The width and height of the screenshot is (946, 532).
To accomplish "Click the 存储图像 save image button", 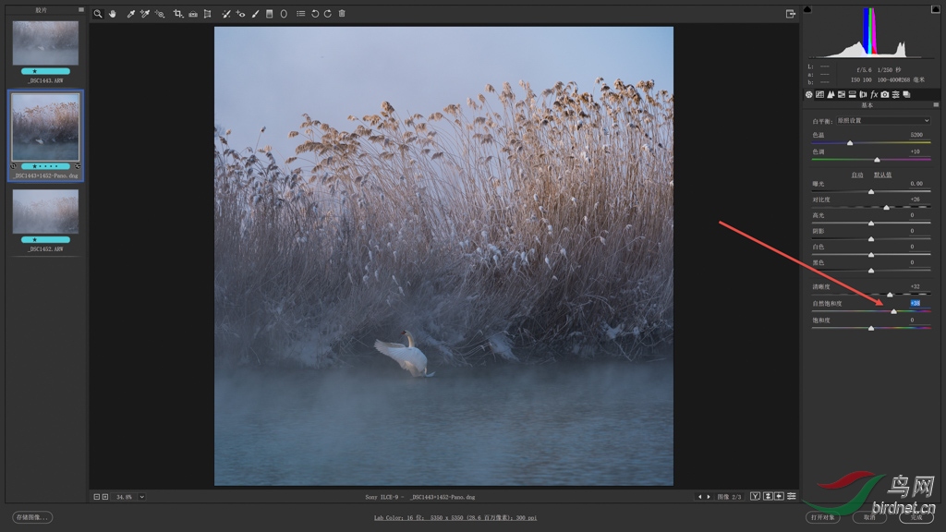I will pos(32,517).
